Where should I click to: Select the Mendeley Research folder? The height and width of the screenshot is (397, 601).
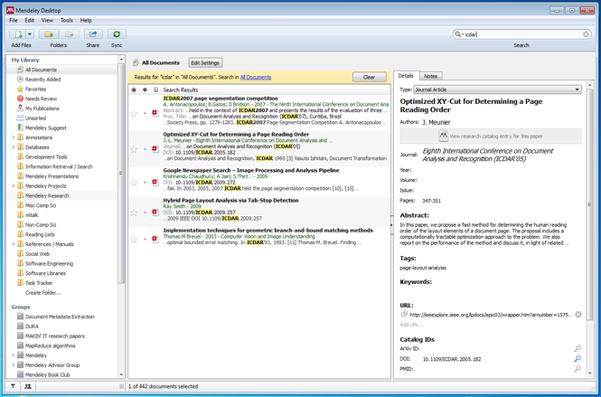pos(47,195)
